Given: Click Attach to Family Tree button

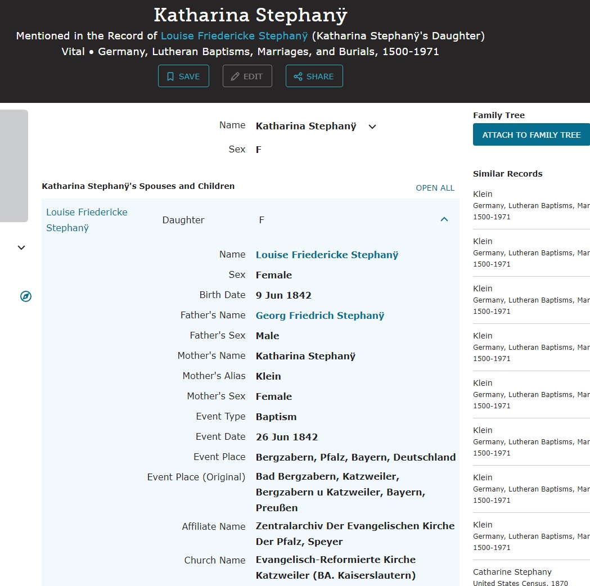Looking at the screenshot, I should click(531, 135).
